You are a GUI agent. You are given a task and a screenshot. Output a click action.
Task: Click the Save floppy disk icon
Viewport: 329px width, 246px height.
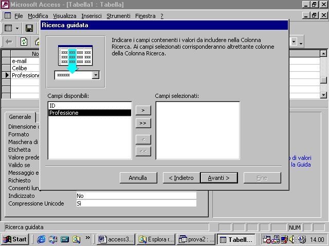pyautogui.click(x=29, y=28)
